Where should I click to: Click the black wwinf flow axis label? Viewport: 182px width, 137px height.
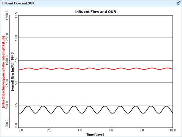(13, 72)
